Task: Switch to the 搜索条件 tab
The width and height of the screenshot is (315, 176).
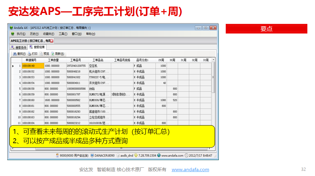Action: [19, 47]
